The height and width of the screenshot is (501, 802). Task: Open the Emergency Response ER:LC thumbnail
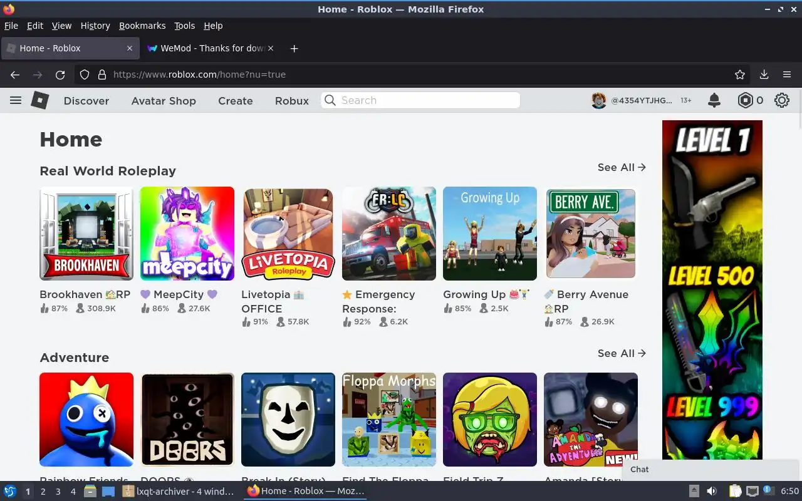[389, 234]
